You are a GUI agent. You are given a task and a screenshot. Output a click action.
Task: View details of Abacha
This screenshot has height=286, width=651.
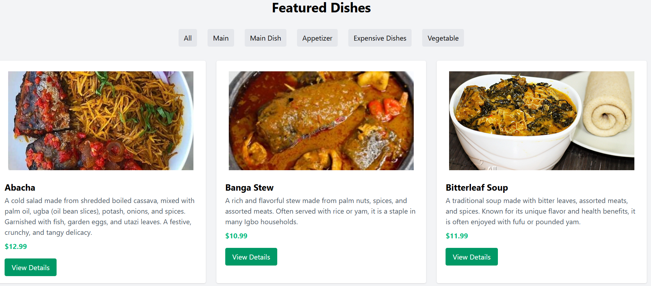30,267
